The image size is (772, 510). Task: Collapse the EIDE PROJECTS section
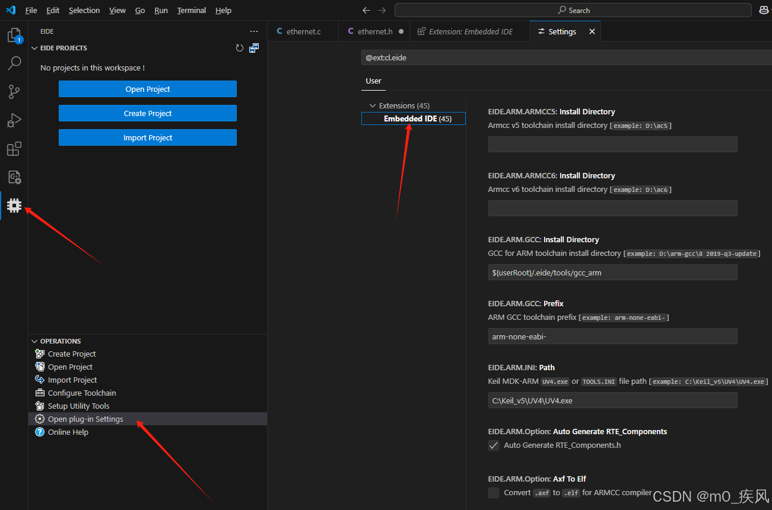34,48
